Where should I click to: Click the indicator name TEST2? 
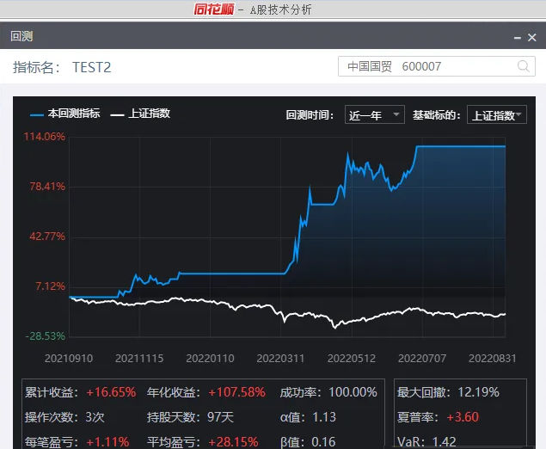[x=92, y=67]
